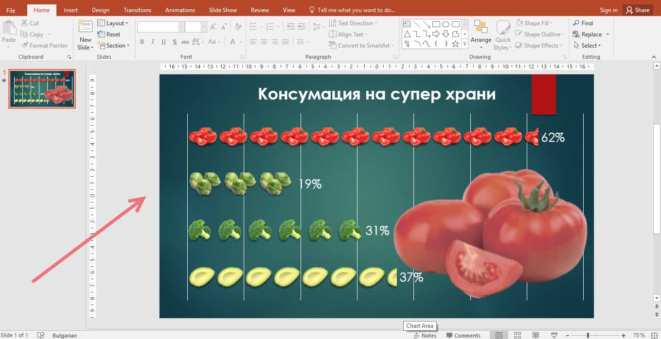Switch to Reading View
Image resolution: width=661 pixels, height=339 pixels.
tap(536, 335)
